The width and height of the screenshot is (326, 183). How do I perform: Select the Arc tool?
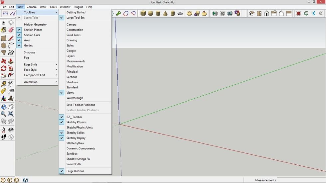[x=11, y=46]
